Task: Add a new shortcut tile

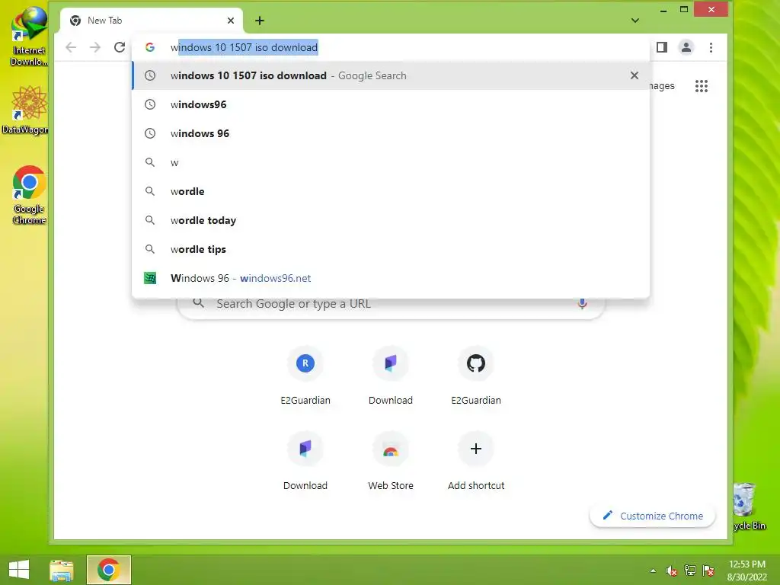Action: pos(476,459)
